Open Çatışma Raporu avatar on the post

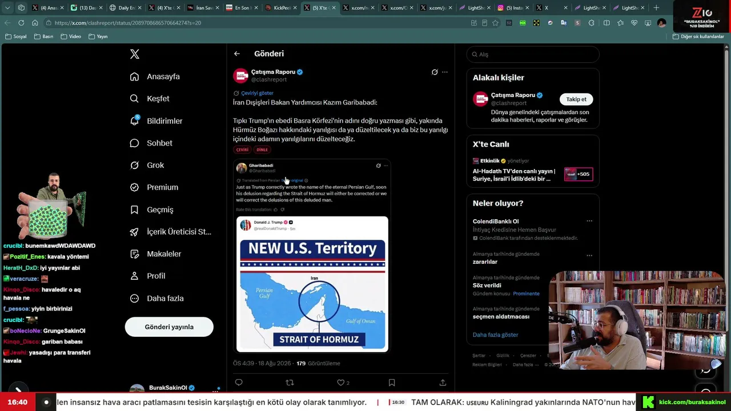[x=240, y=76]
